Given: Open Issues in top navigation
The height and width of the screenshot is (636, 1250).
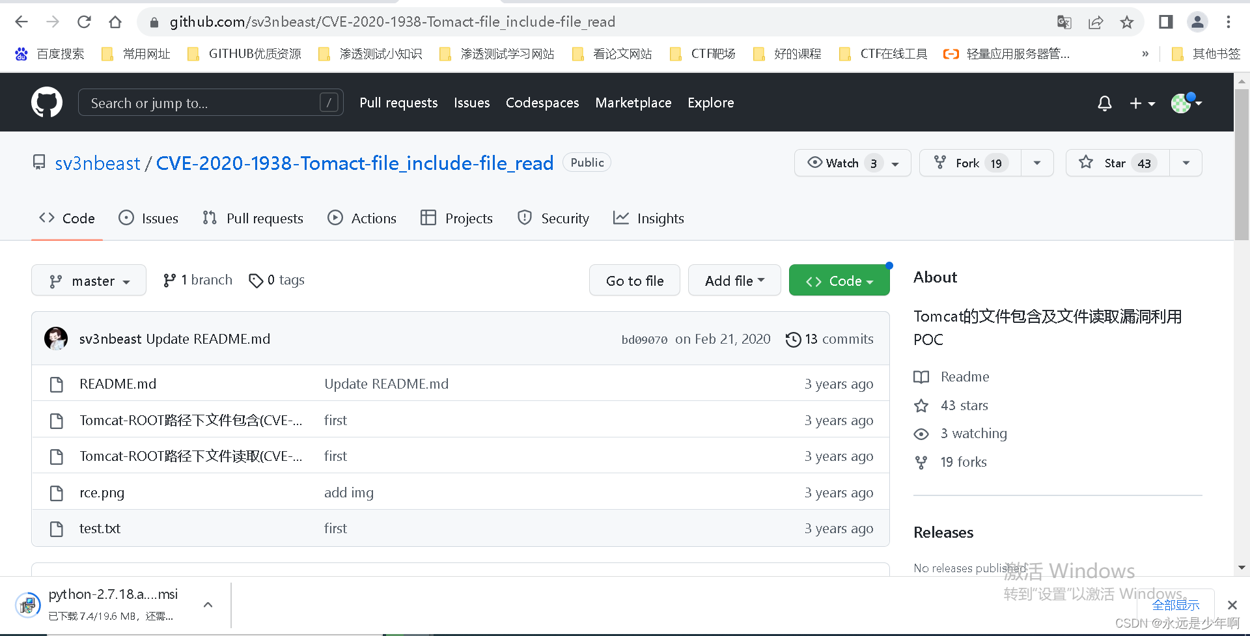Looking at the screenshot, I should point(472,102).
